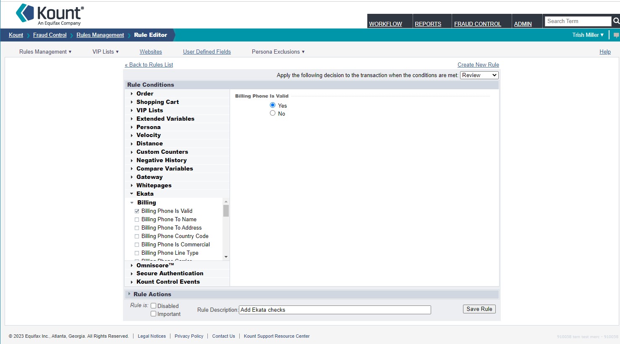Open the Kount Support Resource Center link
This screenshot has width=620, height=344.
pos(277,336)
